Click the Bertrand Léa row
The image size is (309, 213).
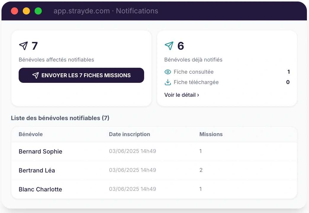tap(37, 170)
